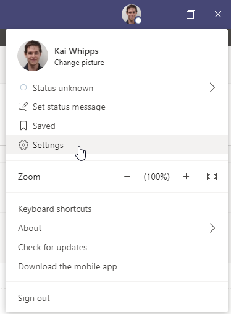This screenshot has width=231, height=314.
Task: Open Saved items
Action: [117, 126]
